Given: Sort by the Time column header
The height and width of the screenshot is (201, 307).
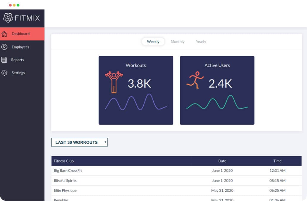Looking at the screenshot, I should tap(277, 161).
